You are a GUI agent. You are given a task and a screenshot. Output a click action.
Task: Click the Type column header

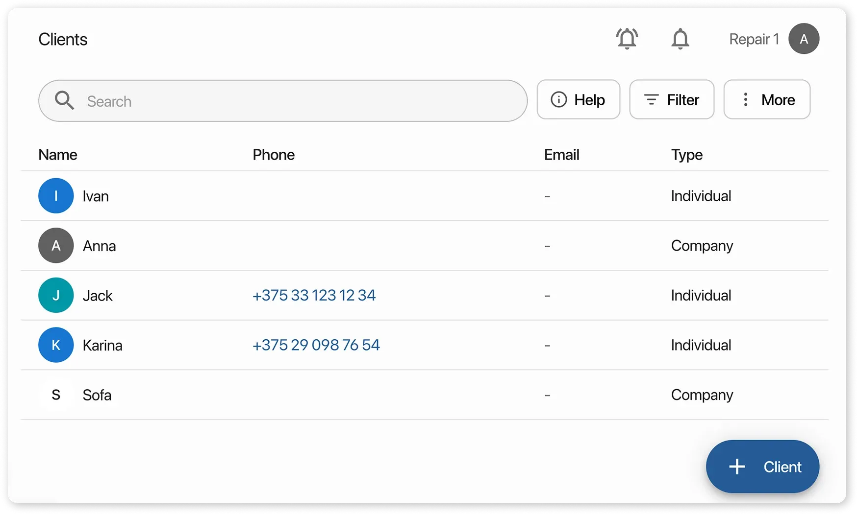point(686,155)
